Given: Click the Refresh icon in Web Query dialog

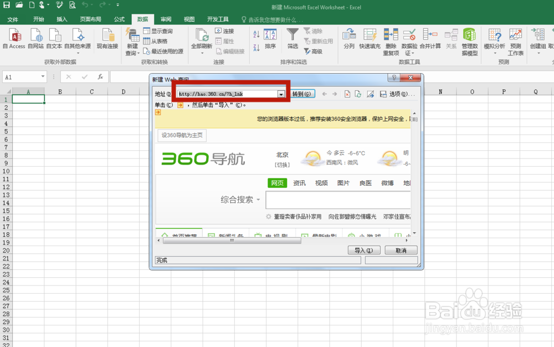Looking at the screenshot, I should [358, 94].
